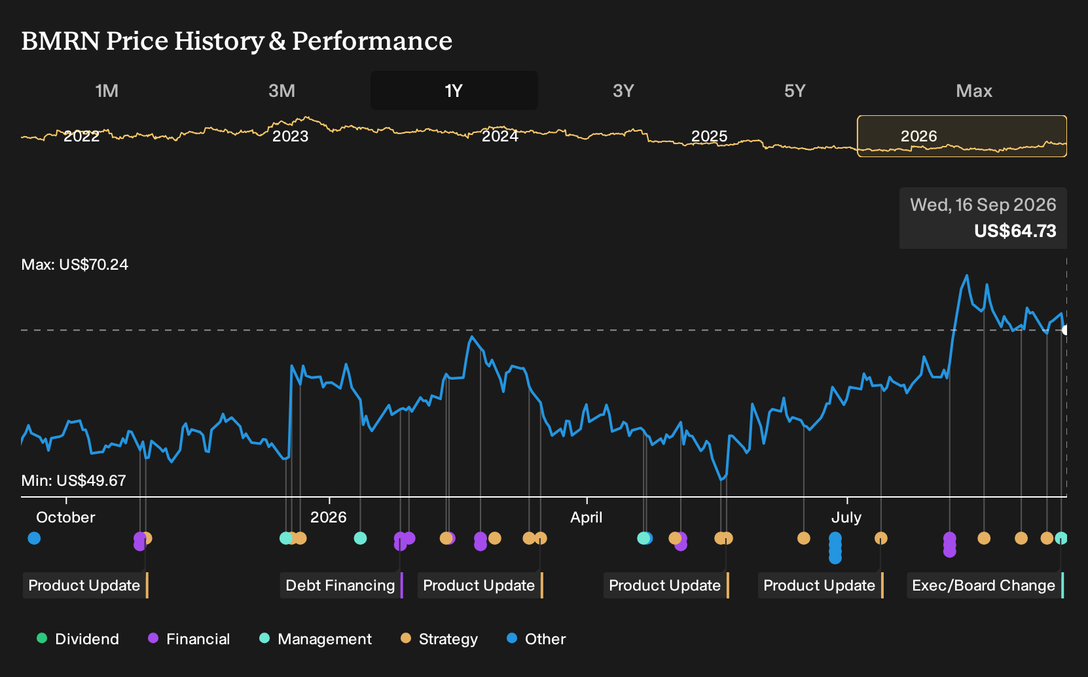
Task: Jump to 2023 on the mini timeline
Action: click(x=290, y=136)
